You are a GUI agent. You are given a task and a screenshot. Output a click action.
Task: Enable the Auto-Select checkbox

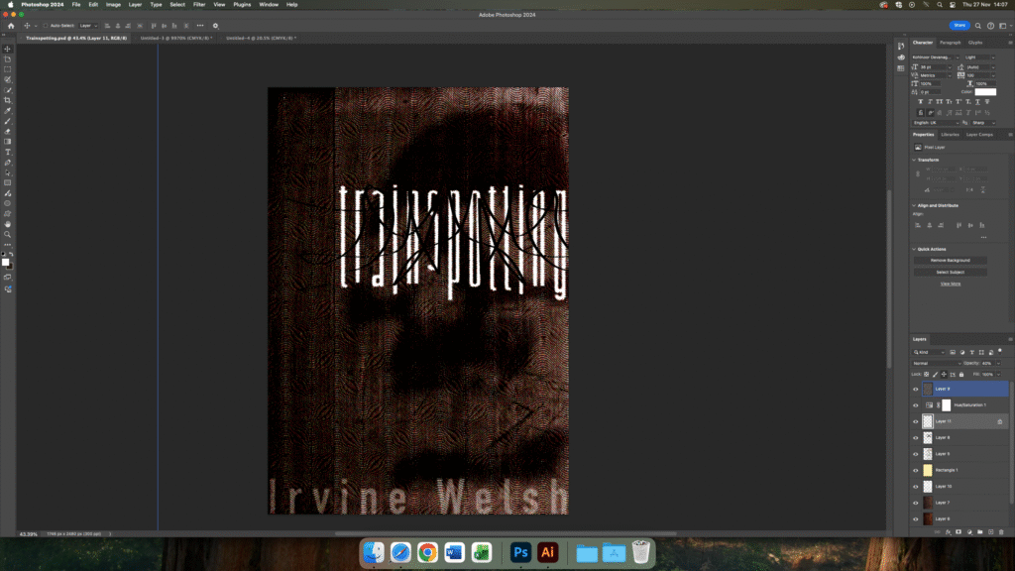(45, 25)
